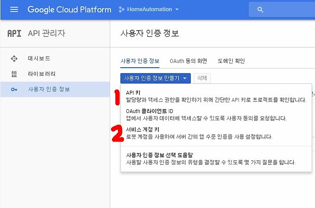
Task: Click the search magnifier icon
Action: click(x=260, y=10)
